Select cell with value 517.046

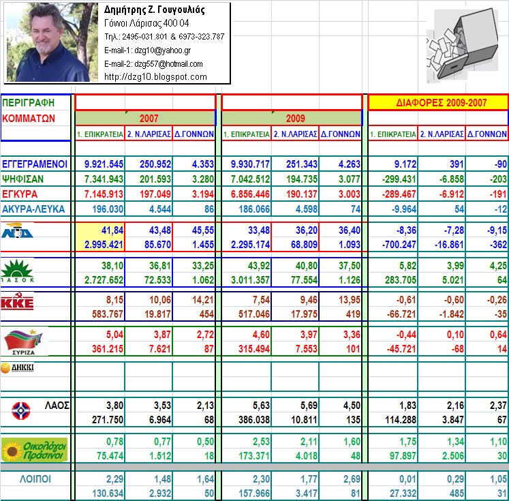point(247,314)
